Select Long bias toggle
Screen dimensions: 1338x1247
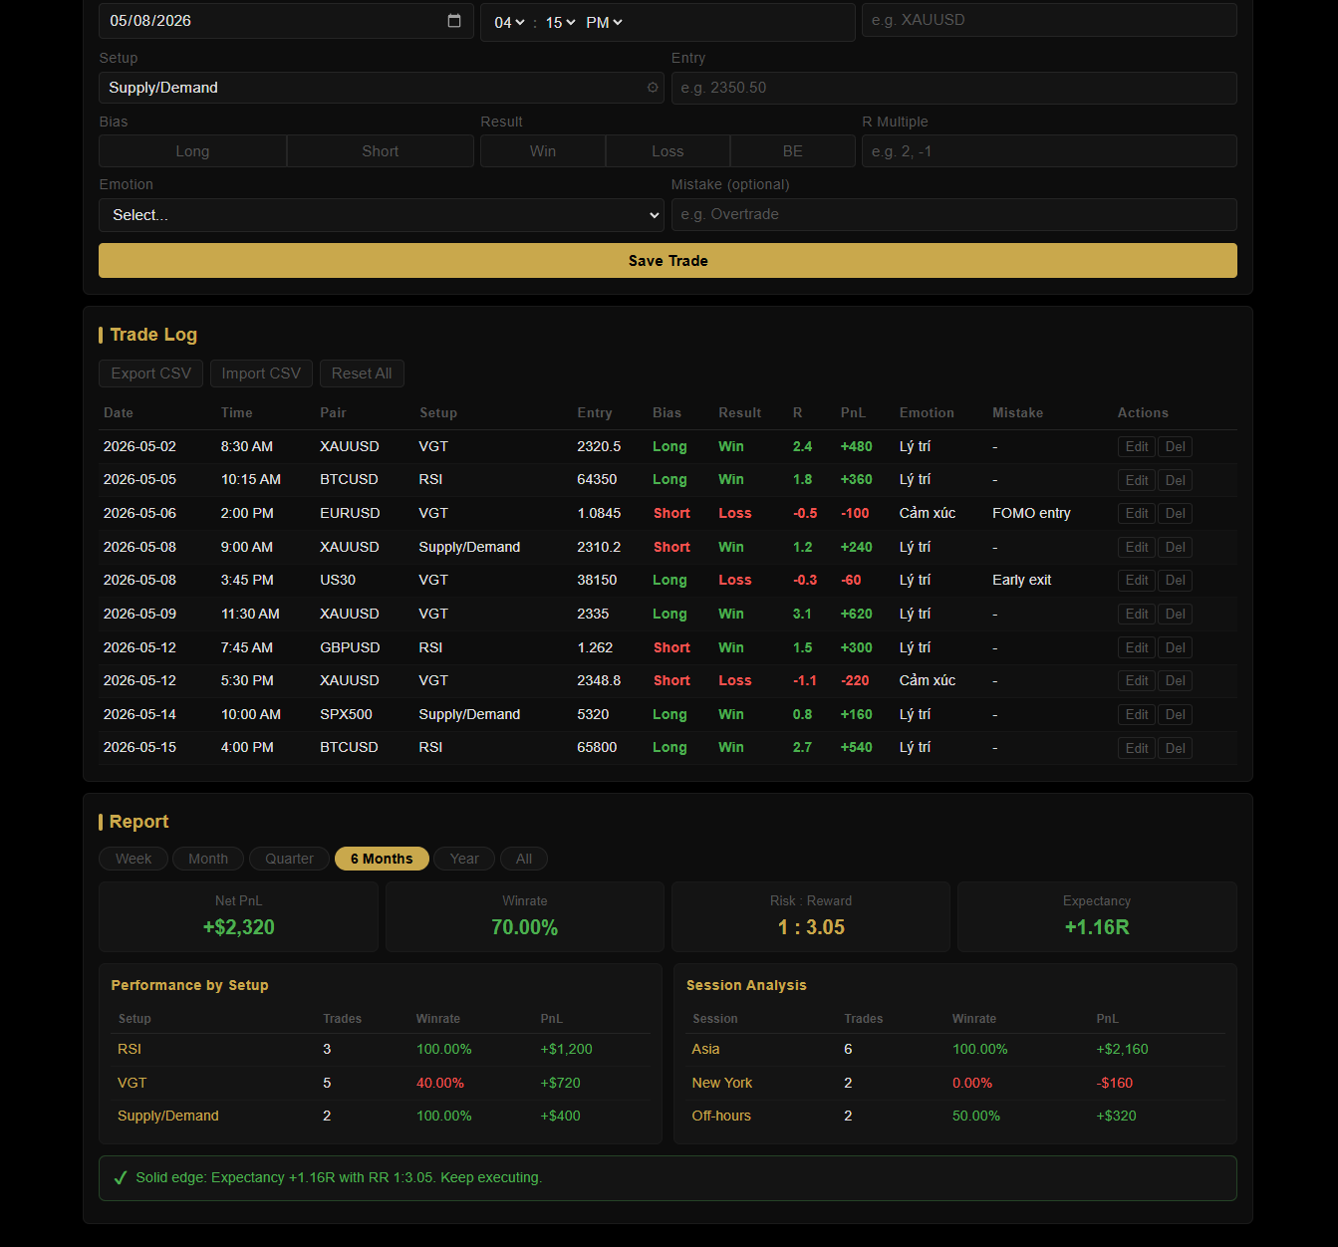pyautogui.click(x=192, y=151)
